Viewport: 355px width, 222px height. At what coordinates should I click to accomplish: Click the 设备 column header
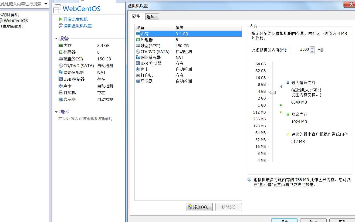click(154, 28)
